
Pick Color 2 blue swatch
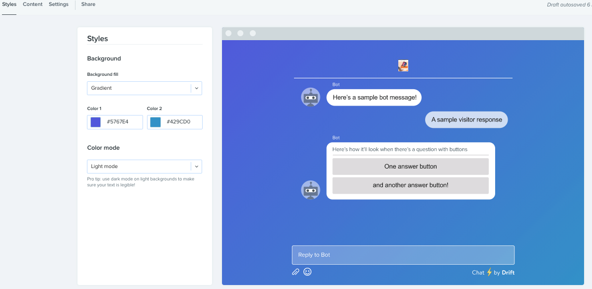155,122
